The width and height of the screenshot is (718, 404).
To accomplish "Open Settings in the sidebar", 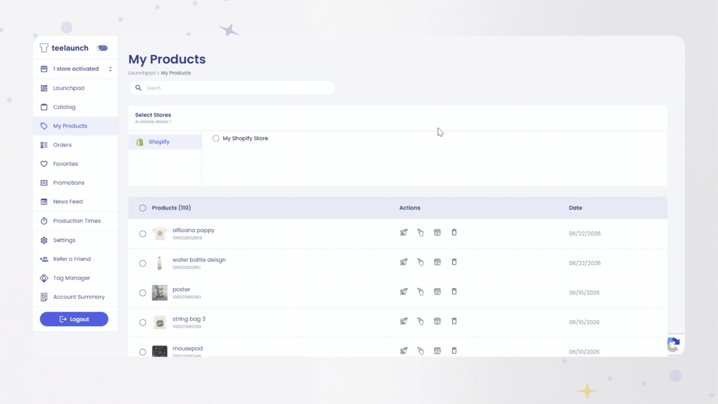I will coord(75,240).
